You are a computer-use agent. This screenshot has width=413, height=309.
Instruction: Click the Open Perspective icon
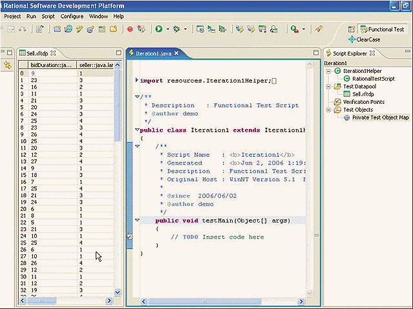point(352,29)
